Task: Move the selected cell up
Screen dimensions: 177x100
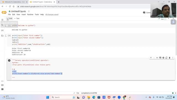Action: pos(151,58)
